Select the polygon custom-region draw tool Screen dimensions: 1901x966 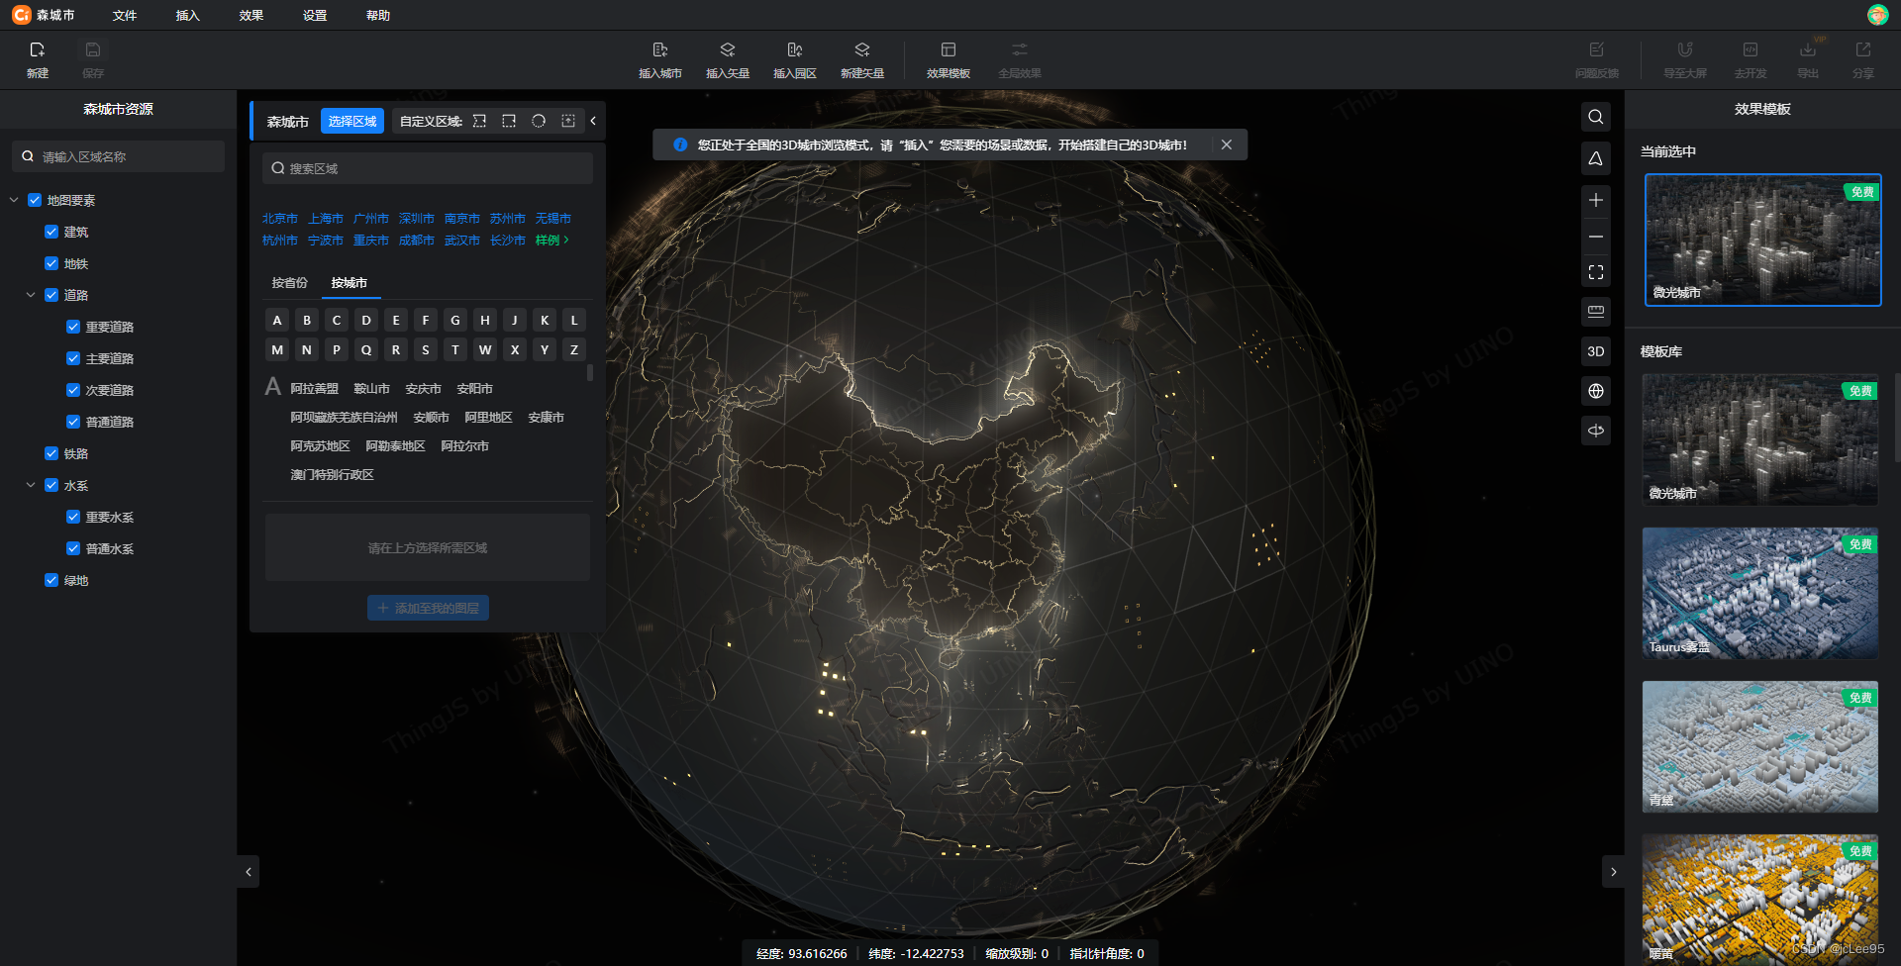click(479, 121)
